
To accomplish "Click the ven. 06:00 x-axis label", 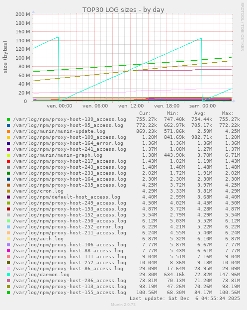I will [x=95, y=106].
